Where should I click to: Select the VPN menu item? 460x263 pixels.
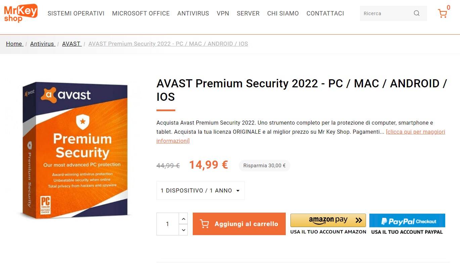(x=223, y=13)
